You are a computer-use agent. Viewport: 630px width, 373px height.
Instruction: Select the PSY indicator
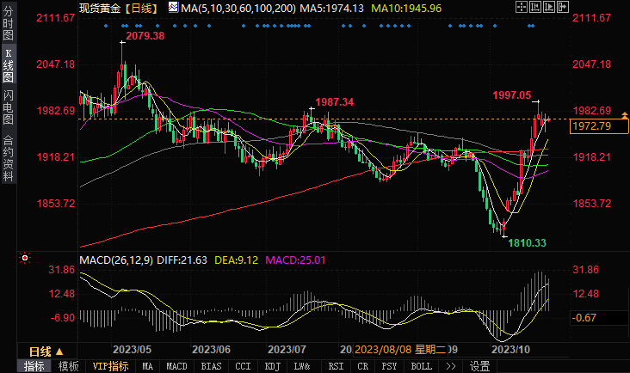(389, 366)
